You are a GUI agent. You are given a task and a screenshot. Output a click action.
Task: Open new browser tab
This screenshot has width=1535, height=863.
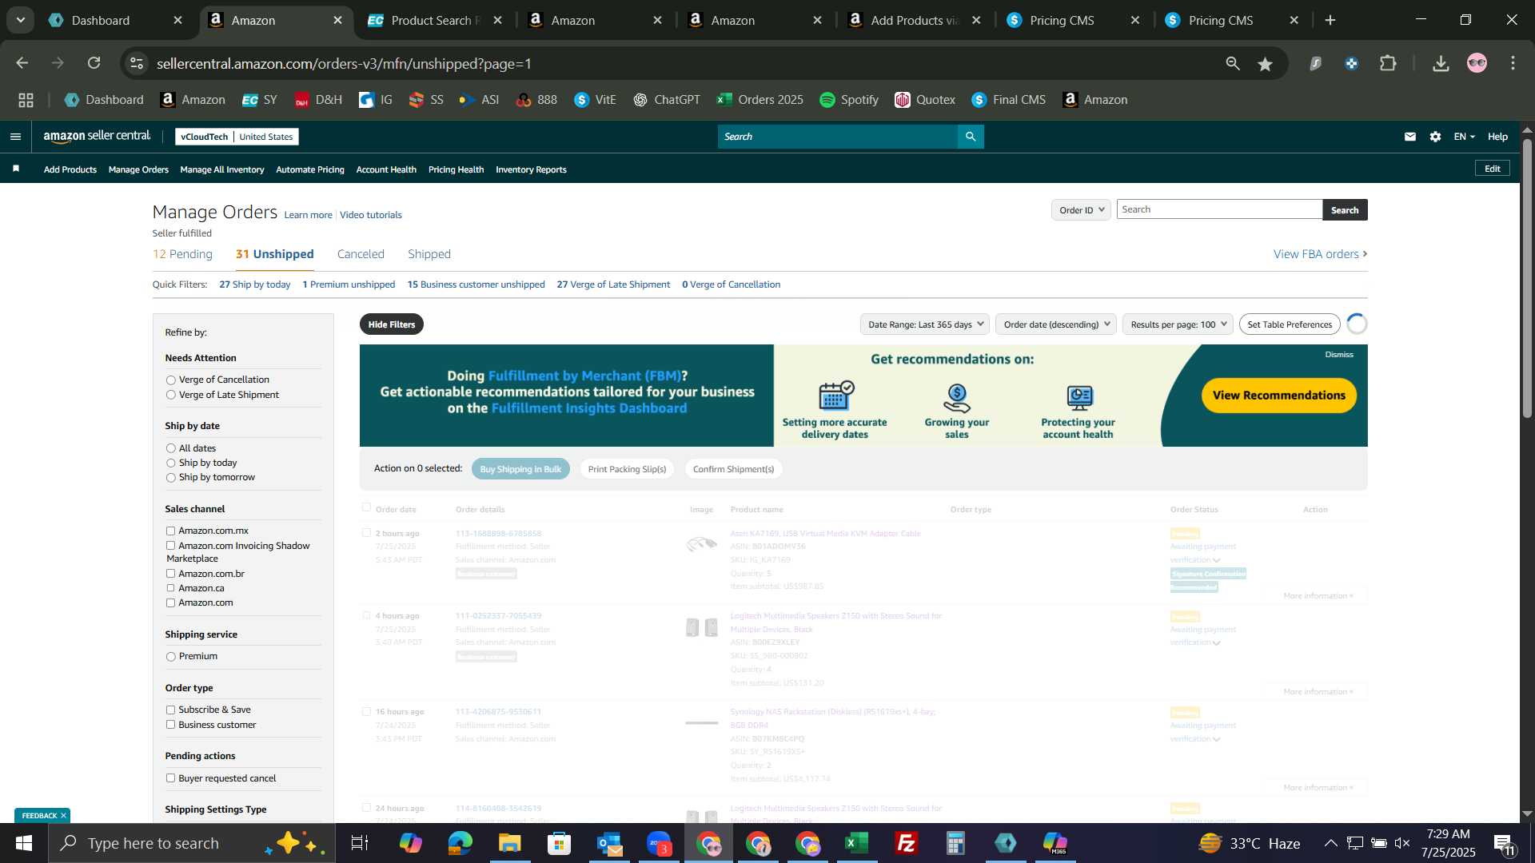pos(1330,20)
